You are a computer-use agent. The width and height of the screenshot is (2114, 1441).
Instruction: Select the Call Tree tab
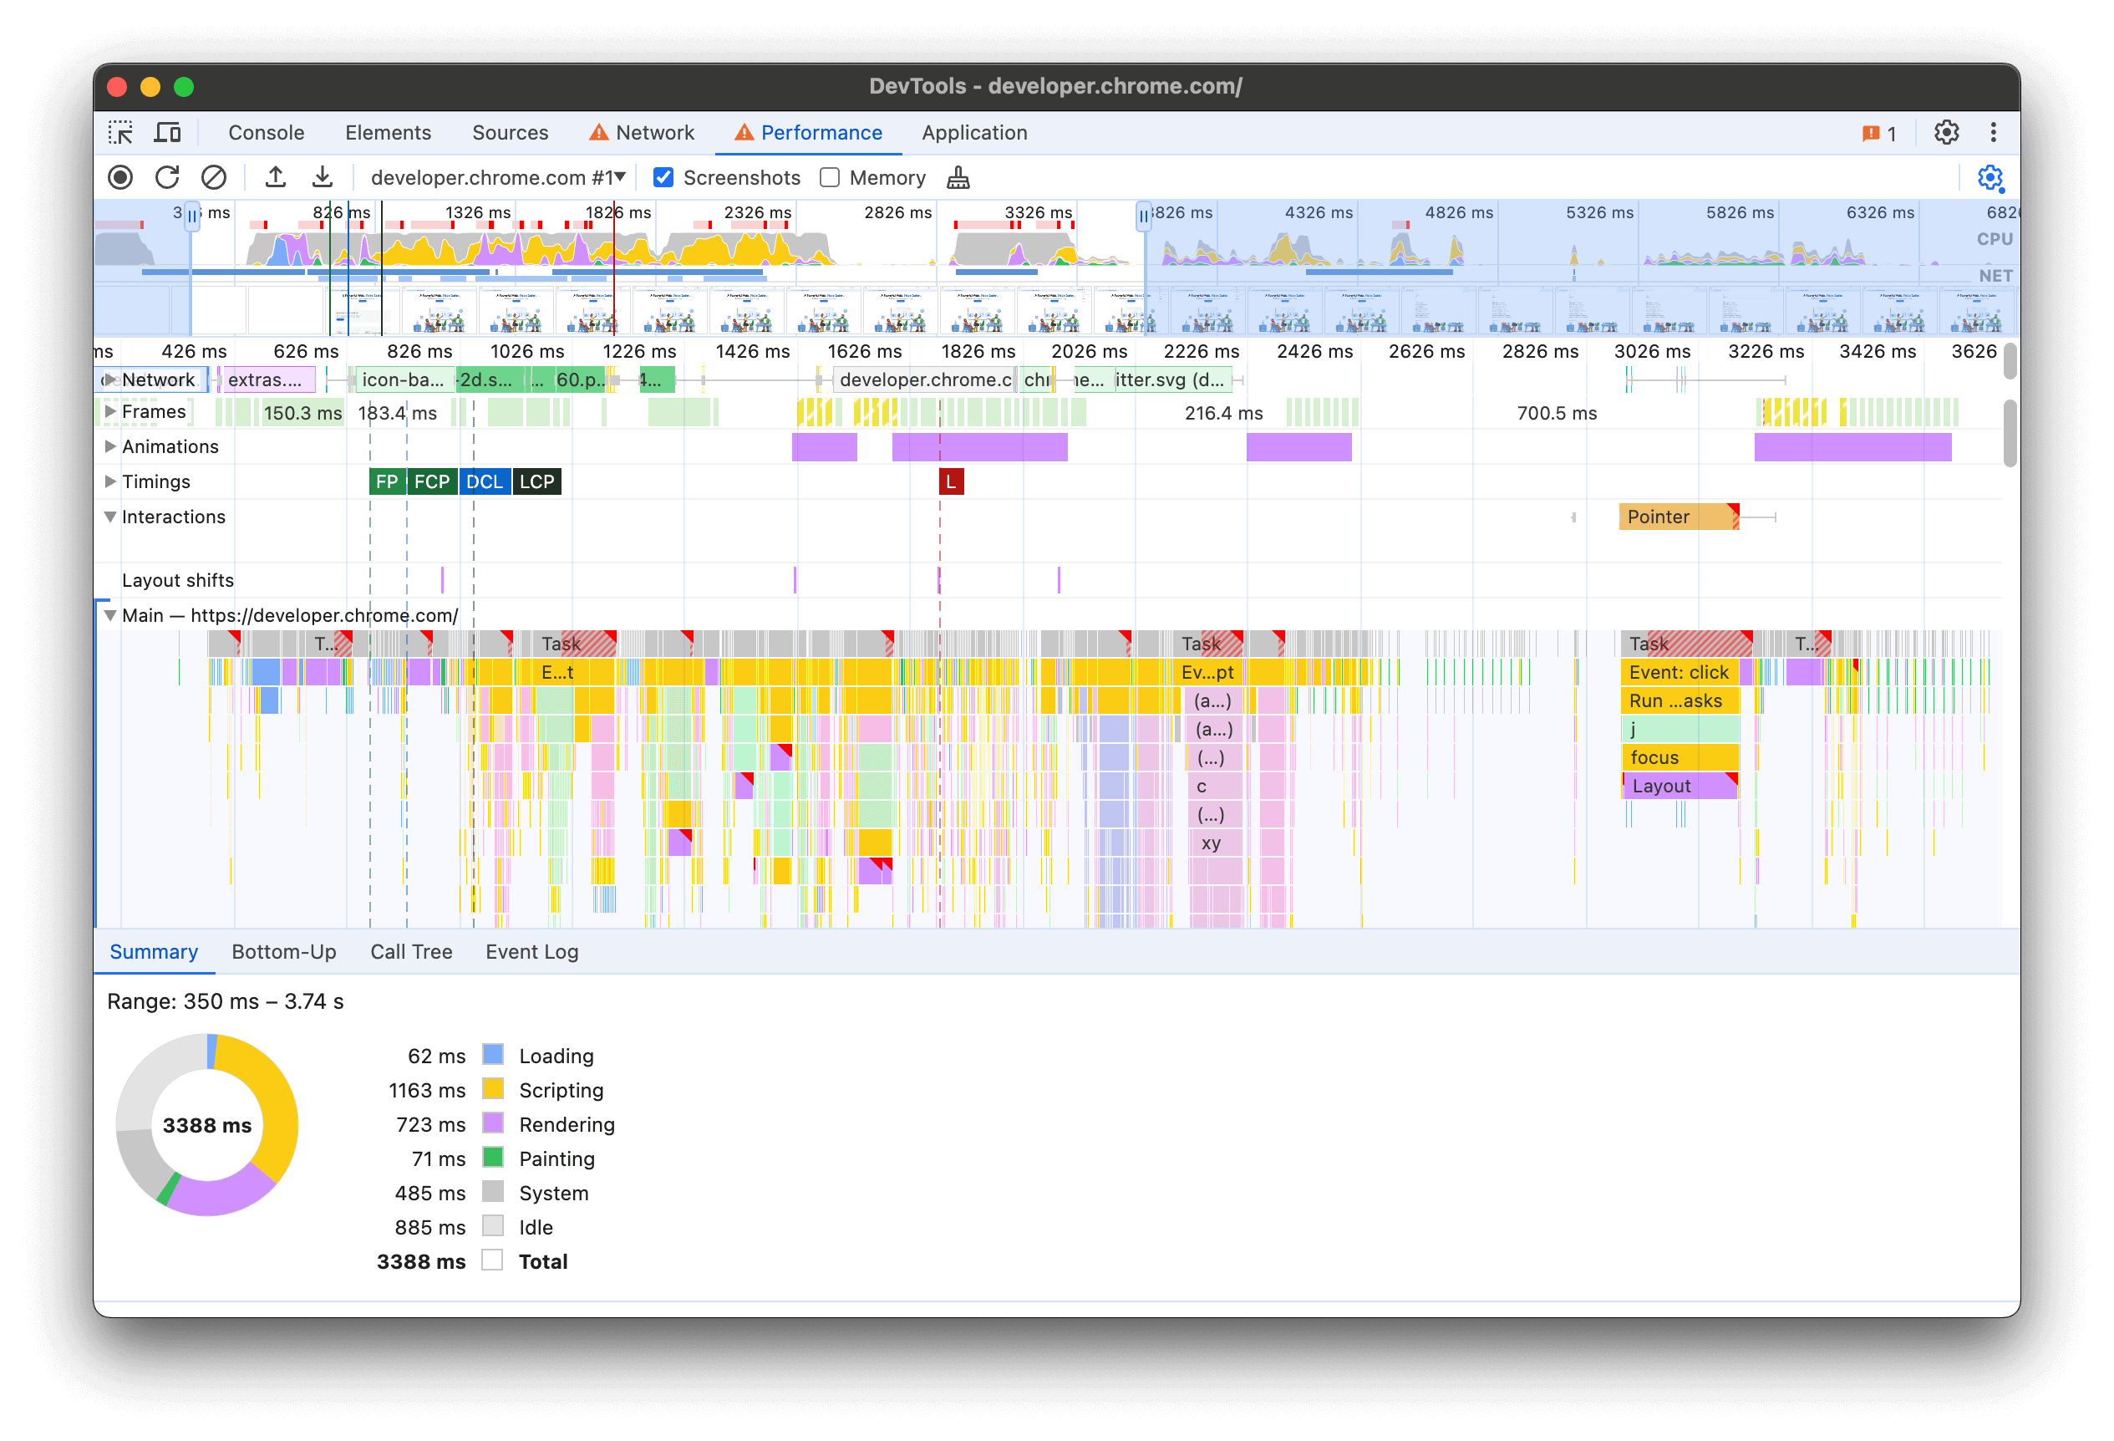tap(408, 951)
